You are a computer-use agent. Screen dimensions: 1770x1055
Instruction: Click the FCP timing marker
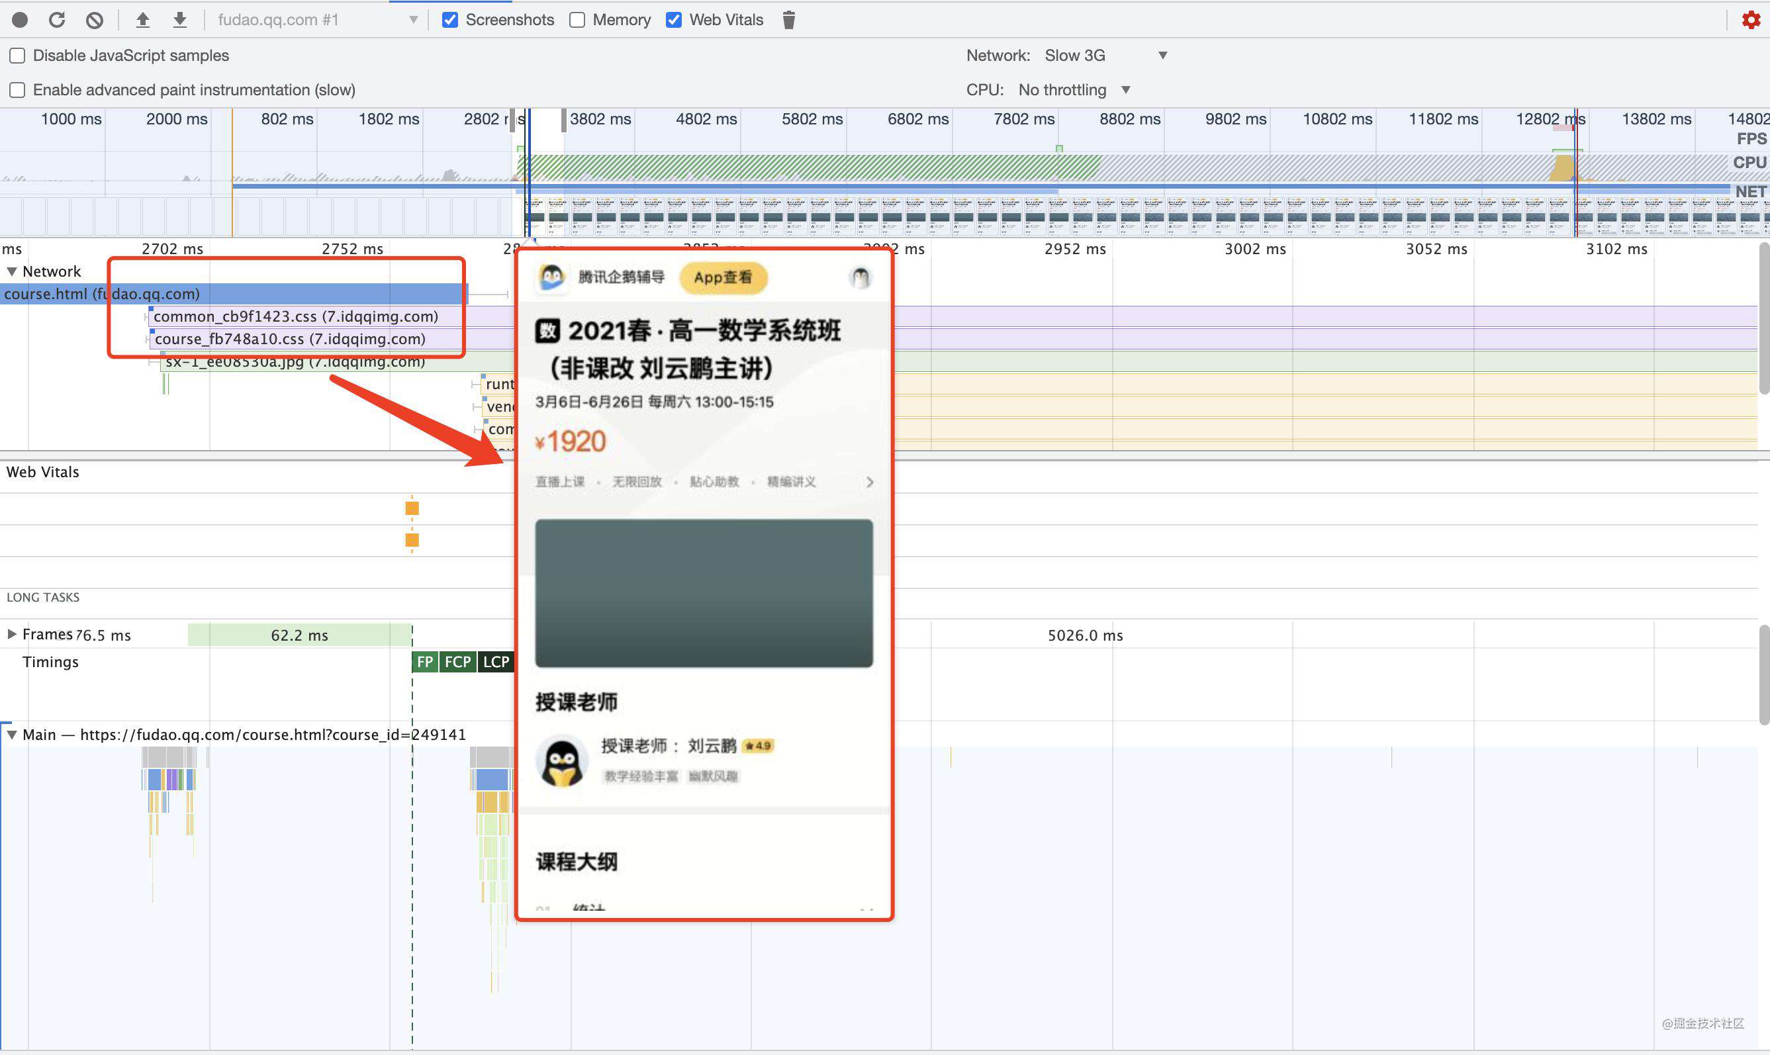(458, 662)
